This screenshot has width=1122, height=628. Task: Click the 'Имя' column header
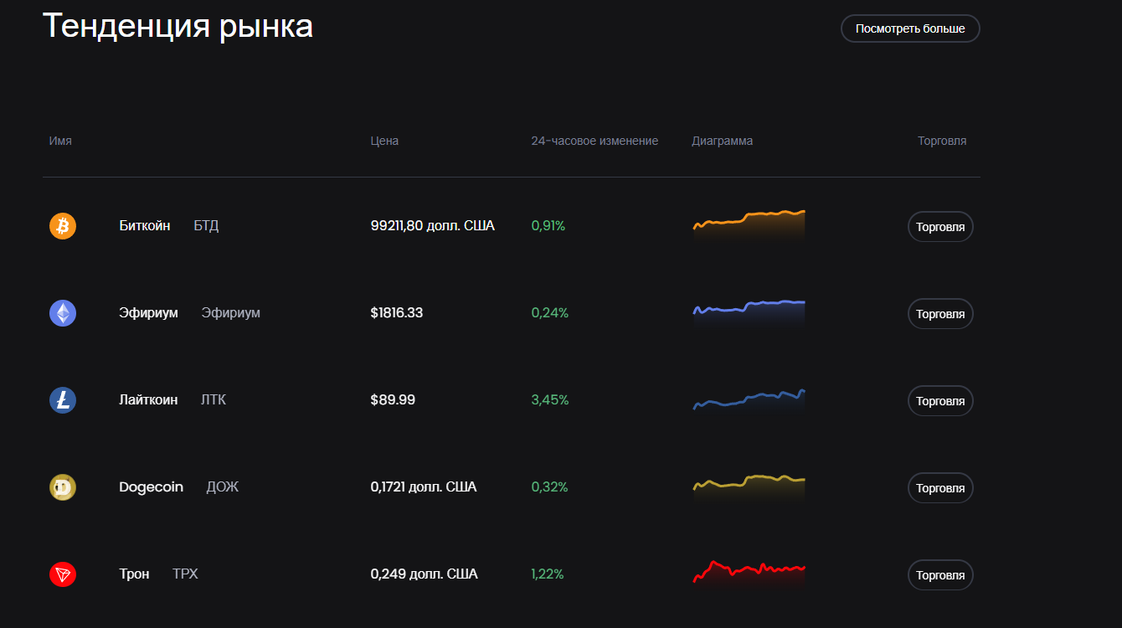point(60,141)
